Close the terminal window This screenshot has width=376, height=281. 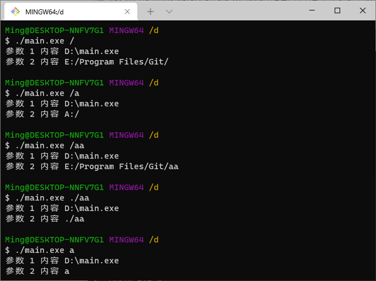[363, 10]
